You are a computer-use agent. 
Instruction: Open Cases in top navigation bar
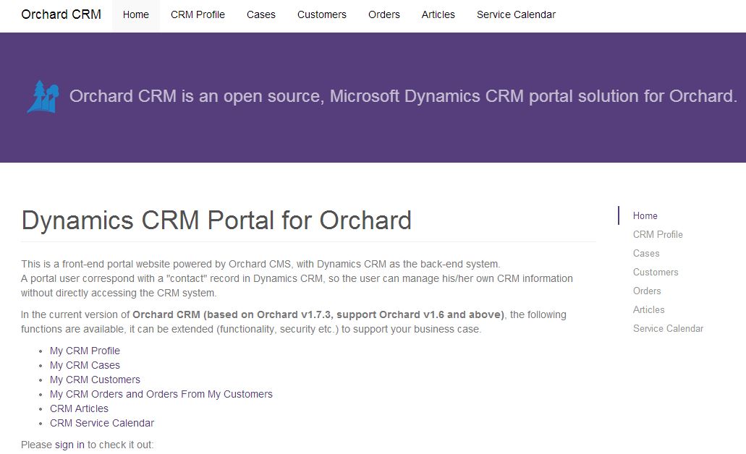(x=260, y=14)
